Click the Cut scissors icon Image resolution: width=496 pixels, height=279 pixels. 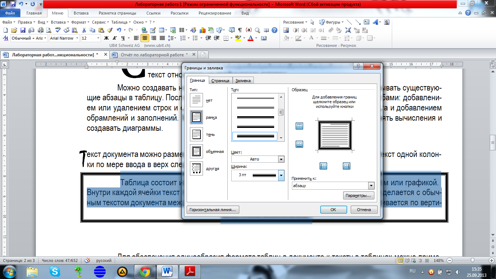click(84, 30)
